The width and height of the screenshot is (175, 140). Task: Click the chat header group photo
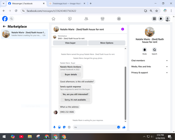click(x=56, y=29)
